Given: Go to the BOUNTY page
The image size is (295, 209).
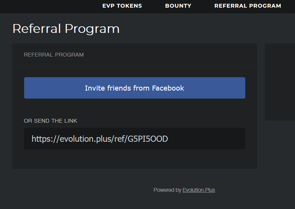Looking at the screenshot, I should (x=178, y=6).
